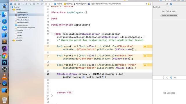Open LaunchScreen.storyboard file
Viewport: 186px width, 104px height.
pos(26,28)
